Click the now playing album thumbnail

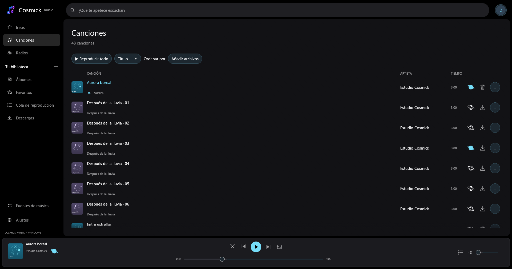[15, 251]
